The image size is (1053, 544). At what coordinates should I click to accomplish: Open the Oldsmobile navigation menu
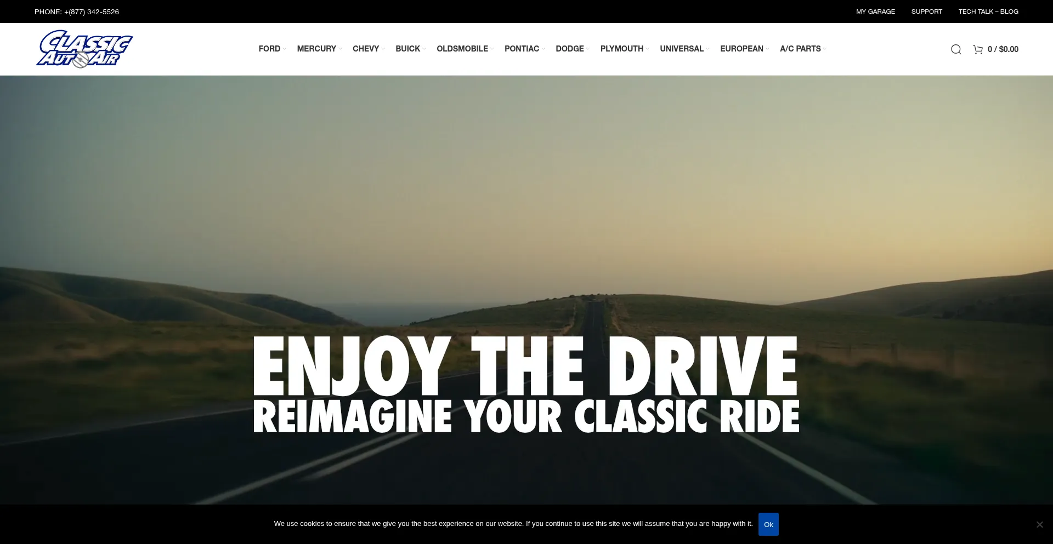(462, 49)
